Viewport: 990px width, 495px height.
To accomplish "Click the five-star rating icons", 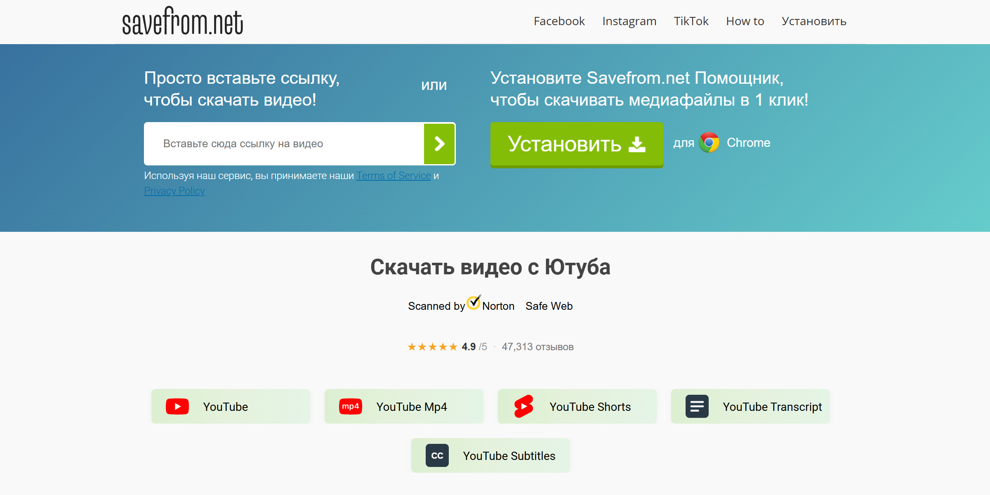I will coord(432,347).
